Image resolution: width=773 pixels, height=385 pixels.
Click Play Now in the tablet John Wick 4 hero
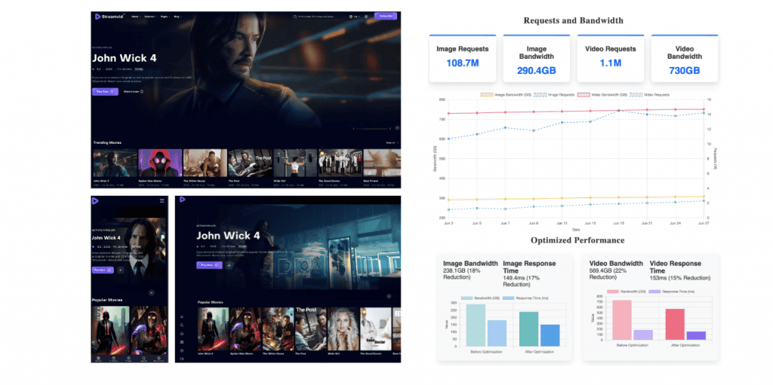(210, 265)
